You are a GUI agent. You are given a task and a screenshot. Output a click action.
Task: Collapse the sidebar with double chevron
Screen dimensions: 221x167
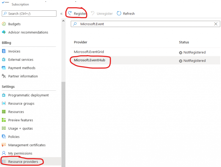pyautogui.click(x=61, y=13)
